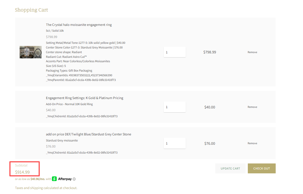The height and width of the screenshot is (194, 303).
Task: Click the Afterpay $40.96/mo. installment text
Action: [38, 179]
